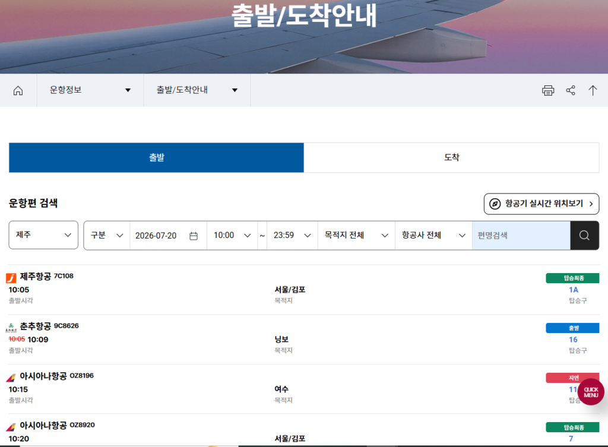Click flight number OZ8196
The height and width of the screenshot is (447, 608).
82,376
